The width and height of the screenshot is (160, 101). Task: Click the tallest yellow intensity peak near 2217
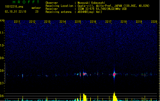click(115, 96)
